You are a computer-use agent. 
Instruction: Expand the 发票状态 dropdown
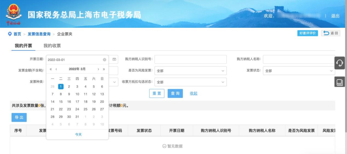299,71
